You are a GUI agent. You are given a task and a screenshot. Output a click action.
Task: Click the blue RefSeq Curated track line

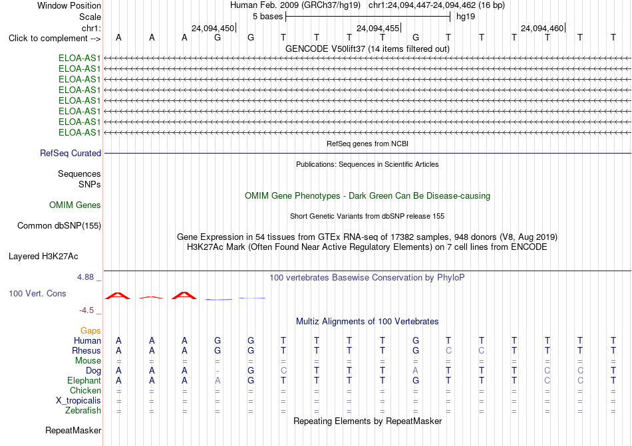click(368, 154)
